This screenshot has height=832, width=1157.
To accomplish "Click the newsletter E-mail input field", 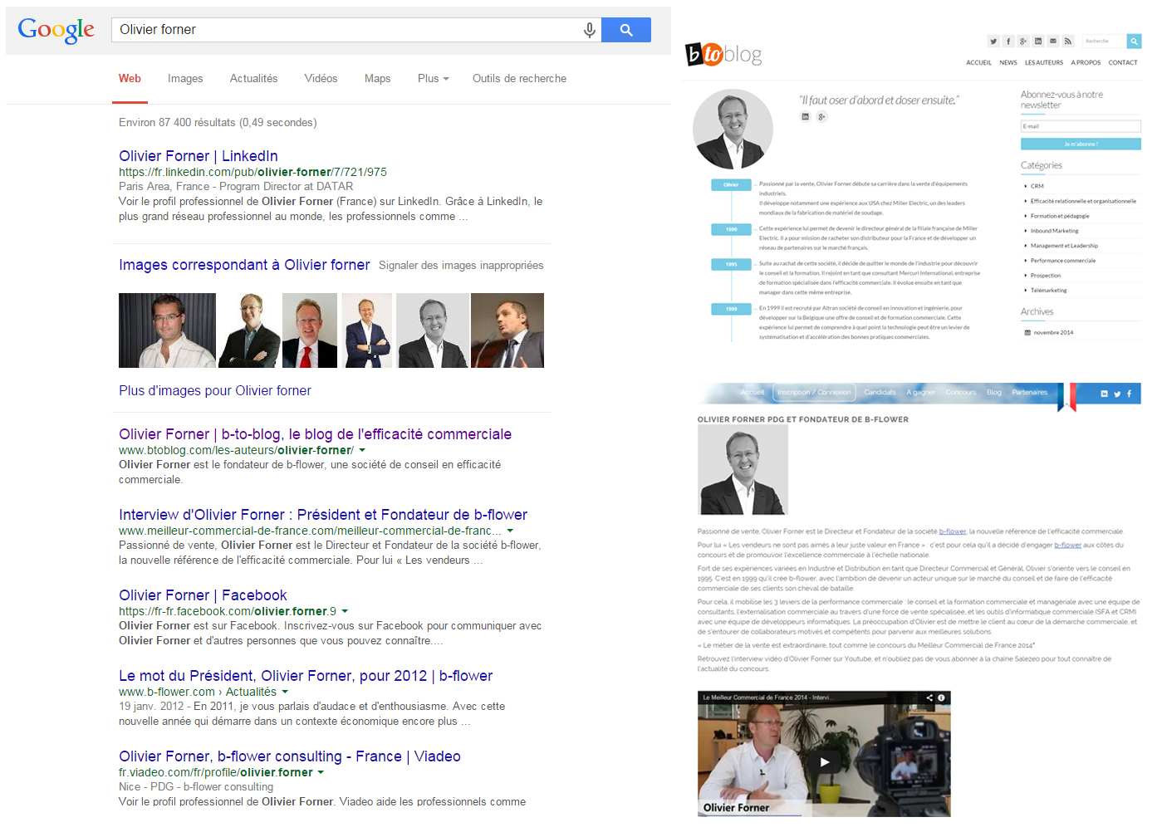I will click(x=1081, y=126).
